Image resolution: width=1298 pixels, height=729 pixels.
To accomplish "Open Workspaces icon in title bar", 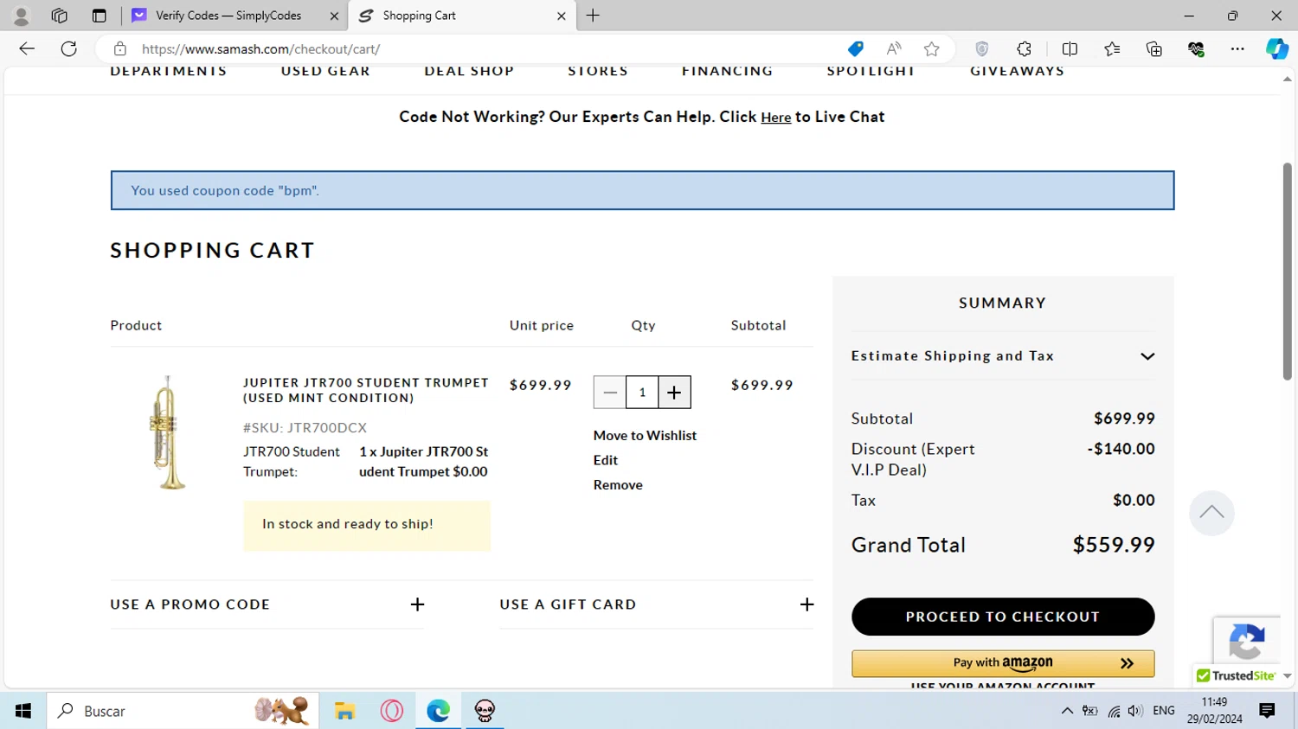I will coord(59,16).
